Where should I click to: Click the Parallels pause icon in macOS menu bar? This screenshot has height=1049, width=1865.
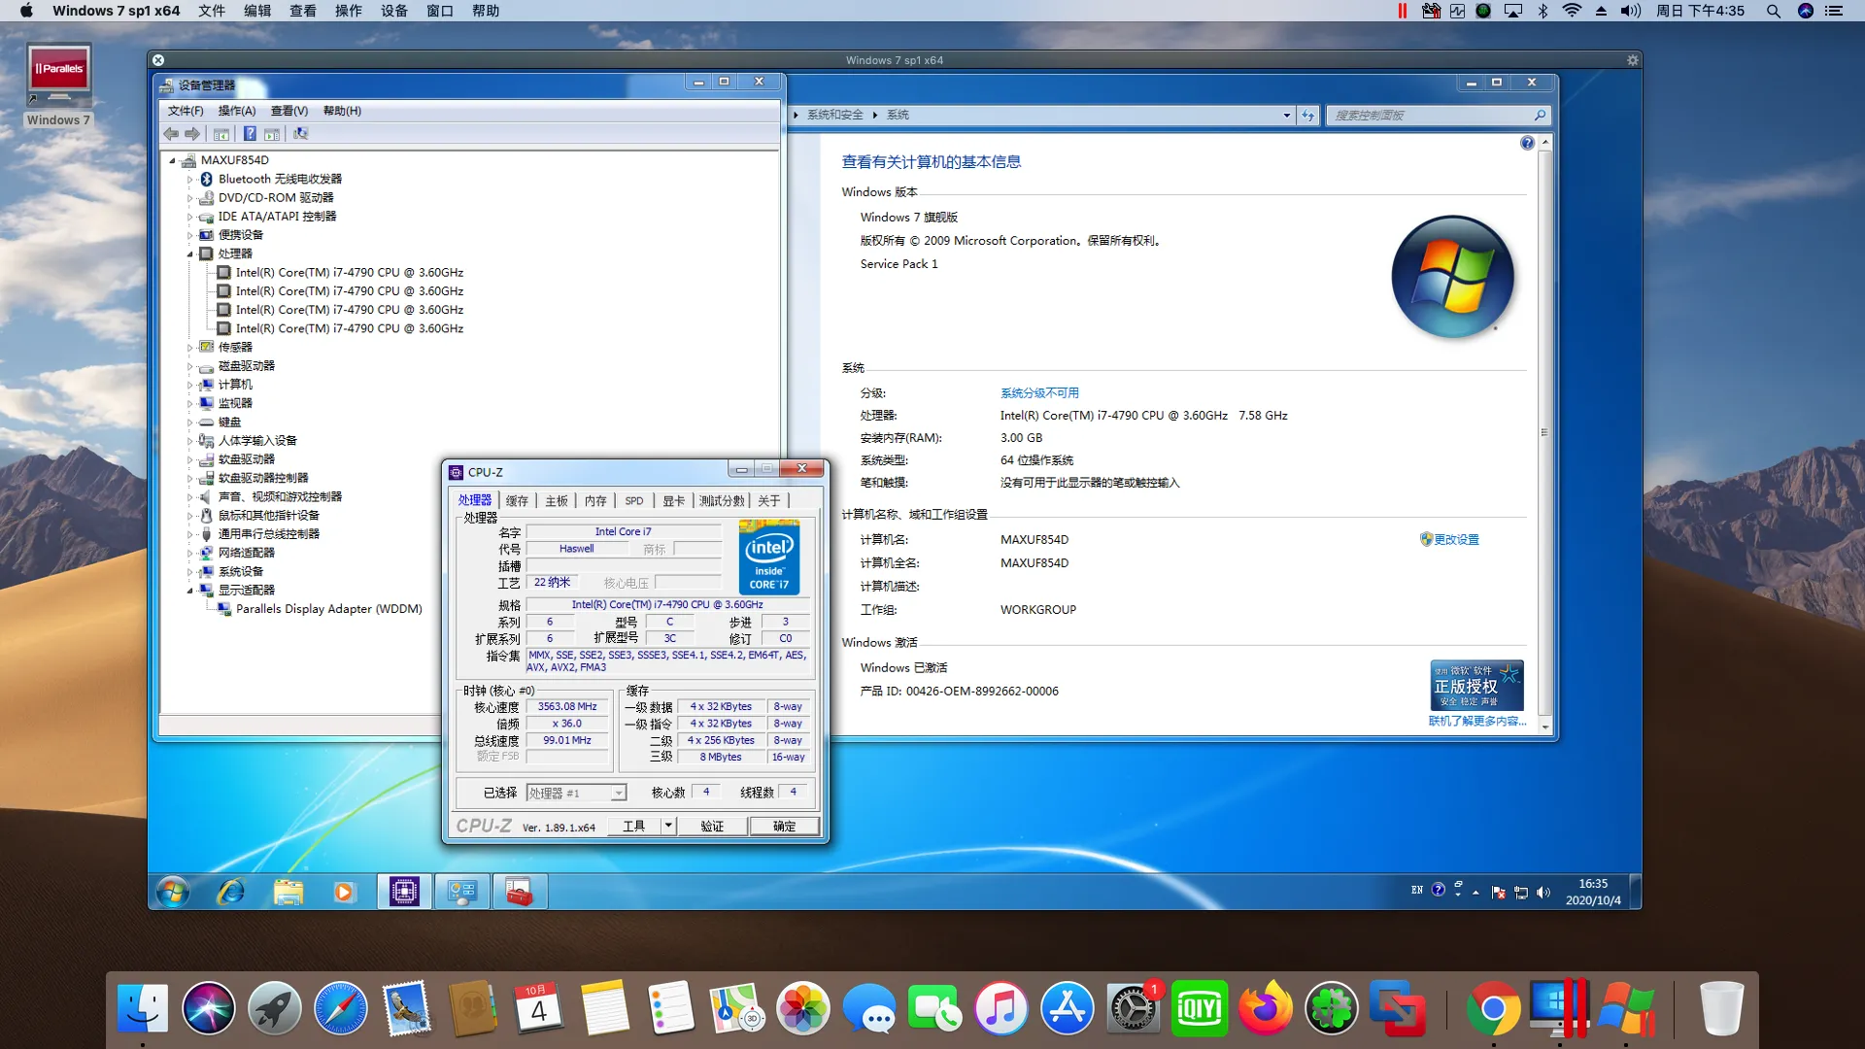tap(1402, 11)
